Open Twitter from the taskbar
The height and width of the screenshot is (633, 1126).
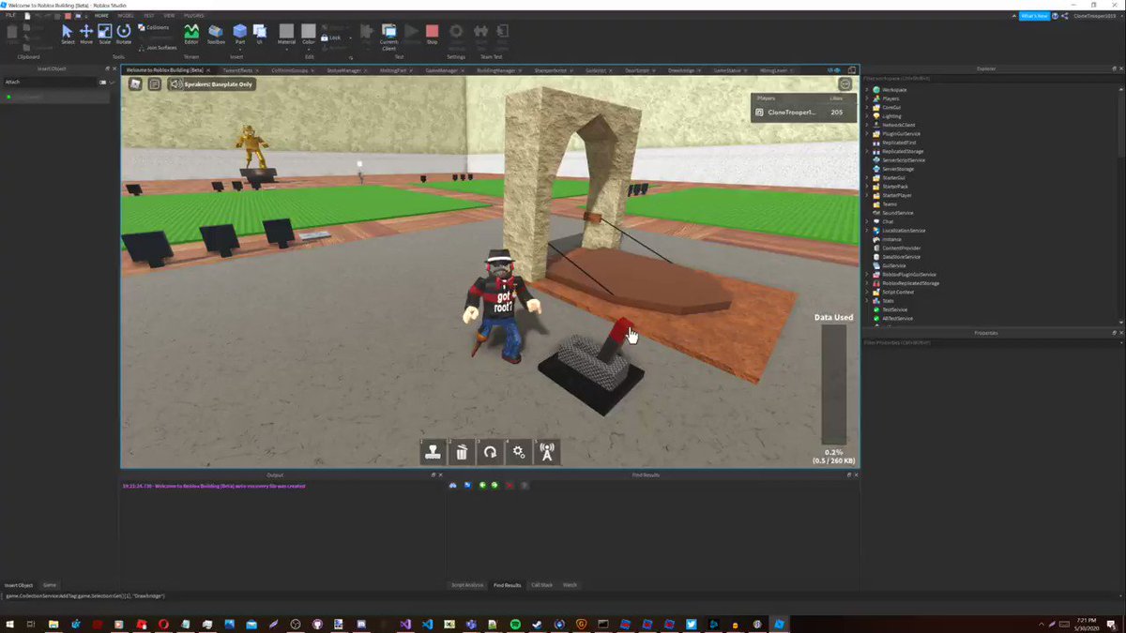tap(691, 624)
